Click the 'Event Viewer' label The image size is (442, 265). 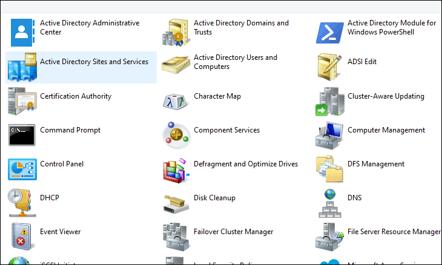[x=61, y=232]
